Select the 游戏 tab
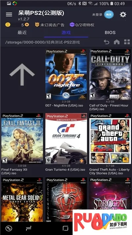 [x=66, y=32]
